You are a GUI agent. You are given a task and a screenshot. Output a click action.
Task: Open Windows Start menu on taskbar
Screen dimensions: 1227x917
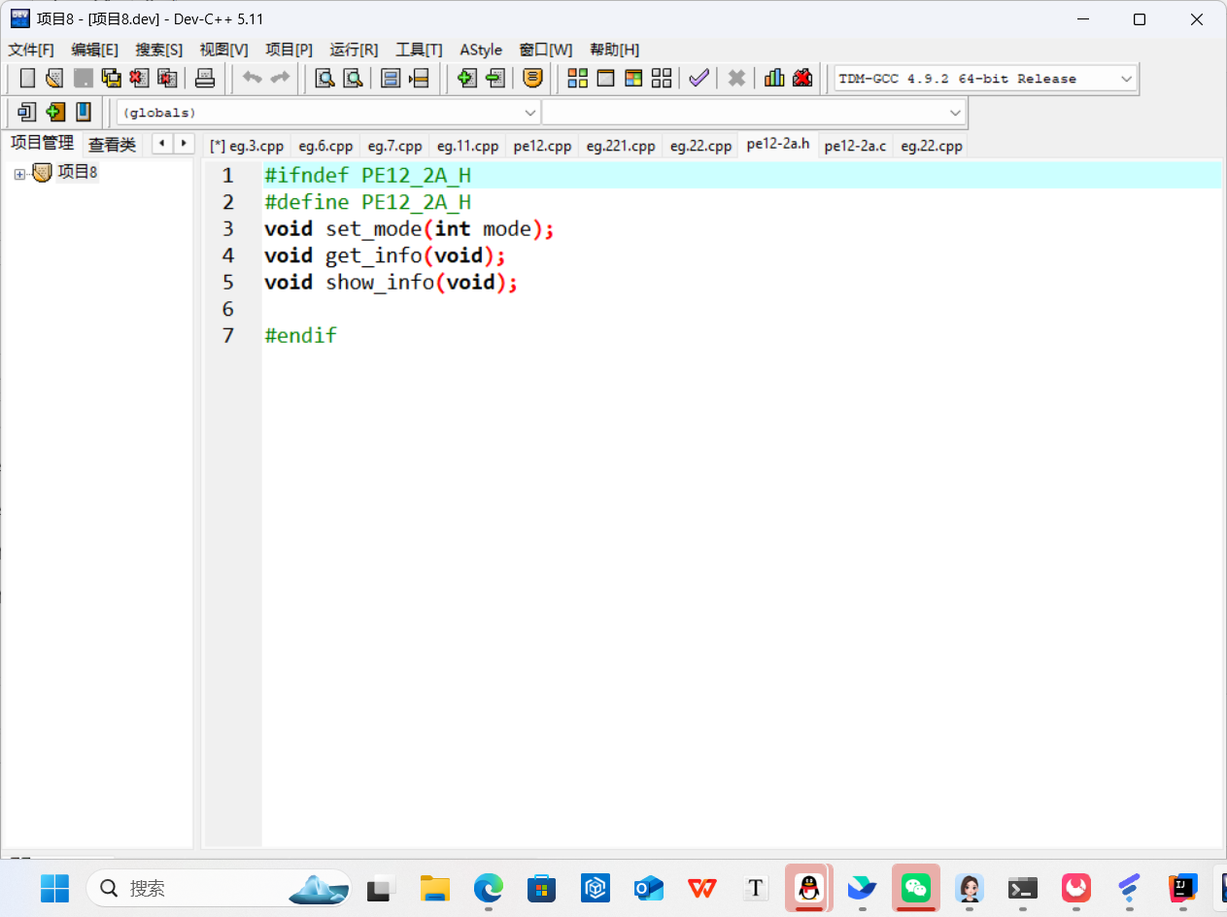[54, 888]
